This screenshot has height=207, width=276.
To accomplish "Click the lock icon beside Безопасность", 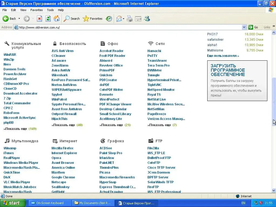I will click(55, 43).
